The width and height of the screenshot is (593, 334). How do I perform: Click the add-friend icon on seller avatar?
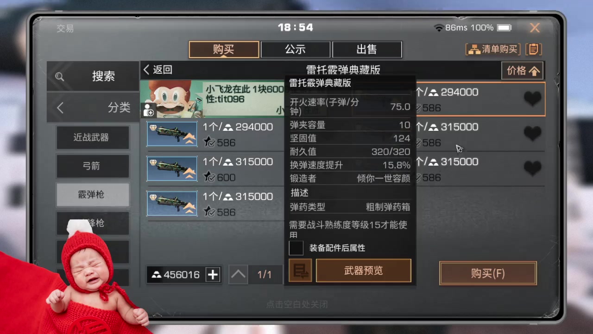coord(149,110)
